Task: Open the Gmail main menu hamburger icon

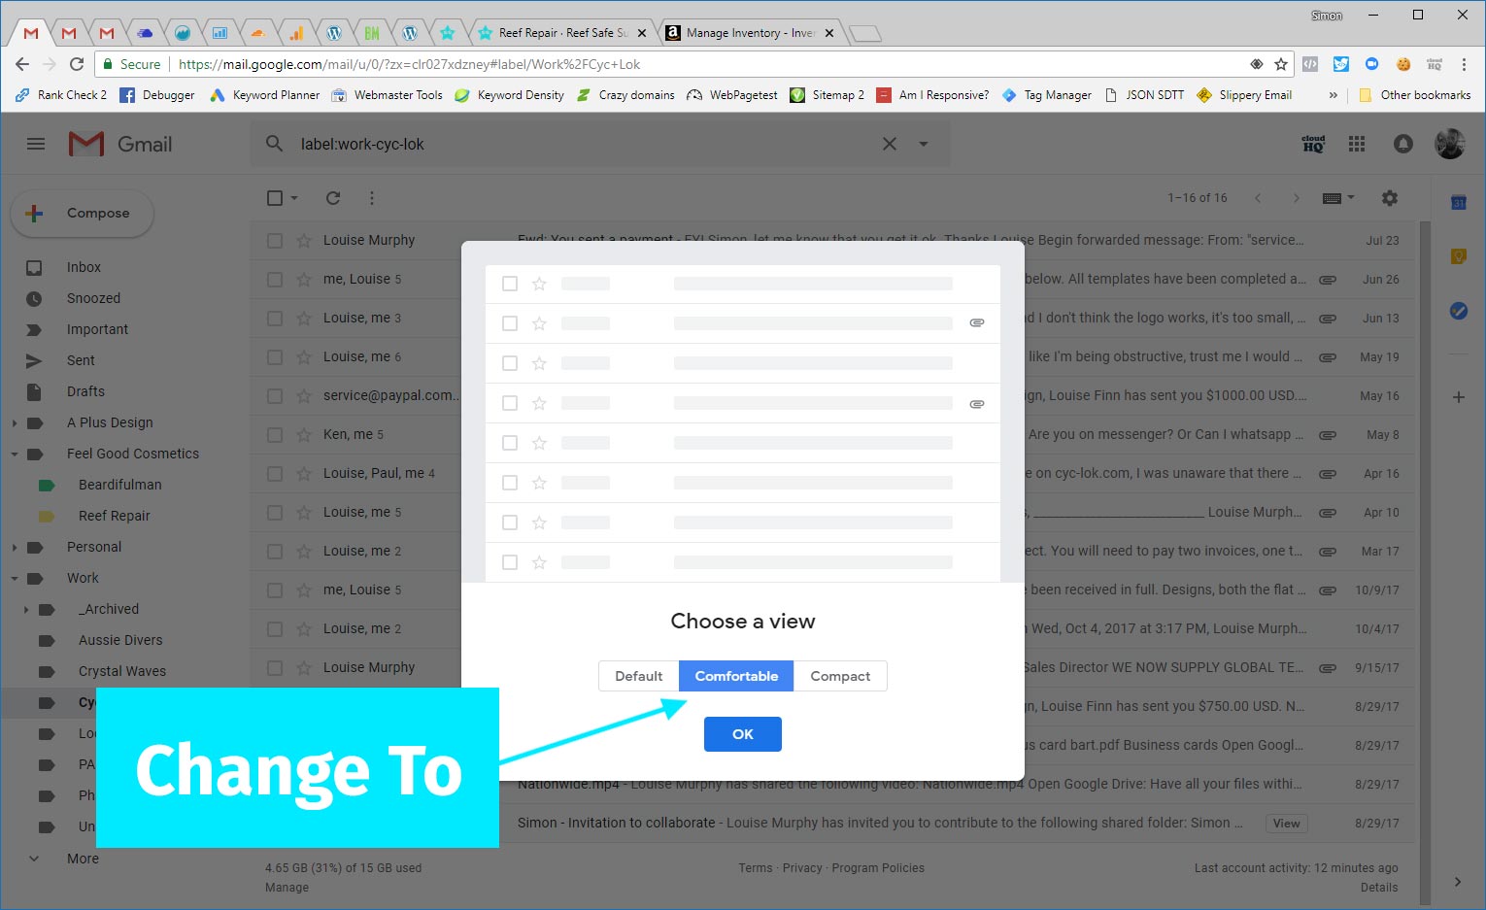Action: tap(36, 144)
